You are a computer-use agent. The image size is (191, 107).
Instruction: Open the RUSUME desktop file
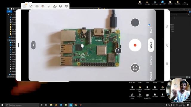(x=170, y=3)
